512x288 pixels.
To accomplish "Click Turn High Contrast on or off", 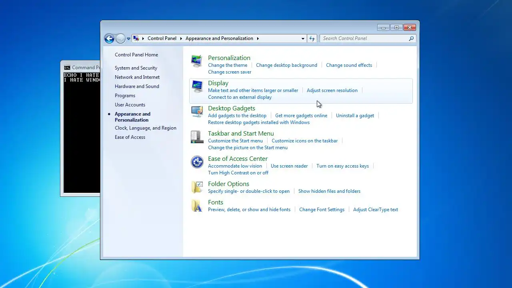I will [238, 173].
